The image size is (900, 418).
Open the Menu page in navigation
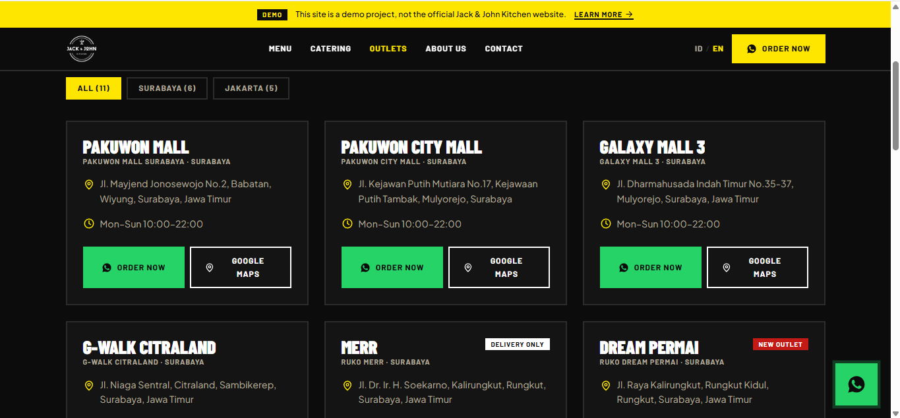pos(280,49)
